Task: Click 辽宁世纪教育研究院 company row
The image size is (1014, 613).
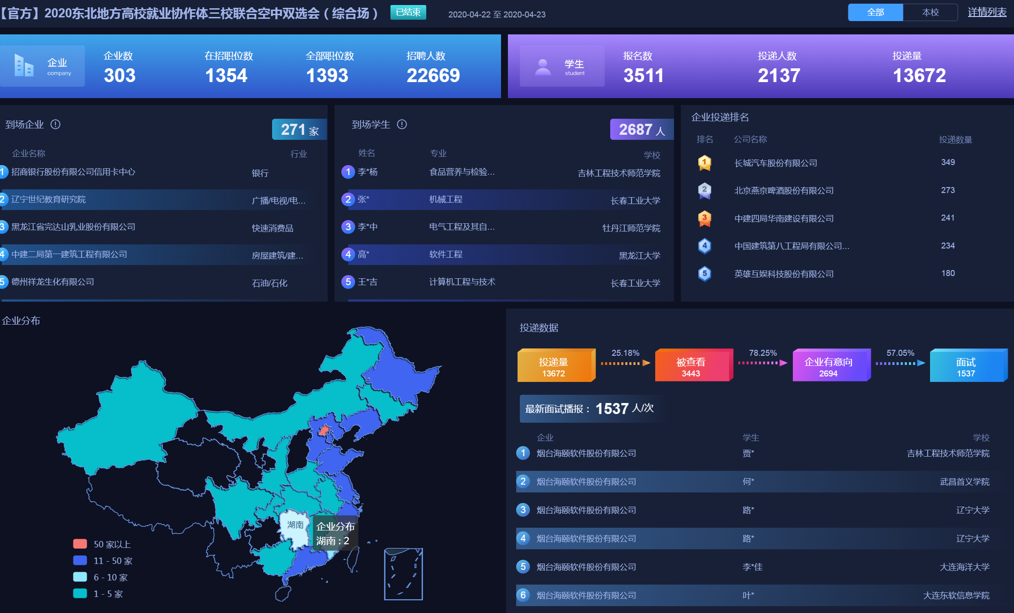Action: pos(49,199)
